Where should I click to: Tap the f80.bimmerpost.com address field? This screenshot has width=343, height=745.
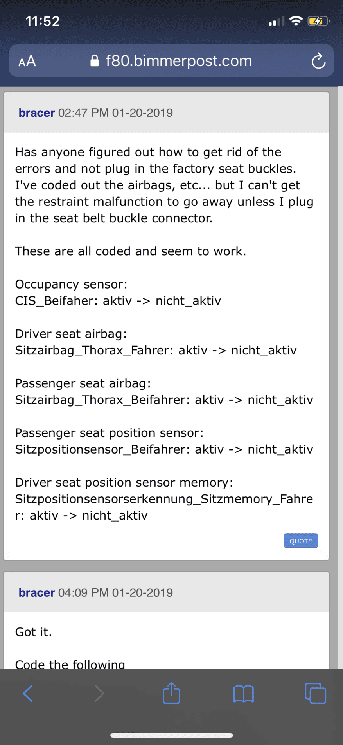171,61
